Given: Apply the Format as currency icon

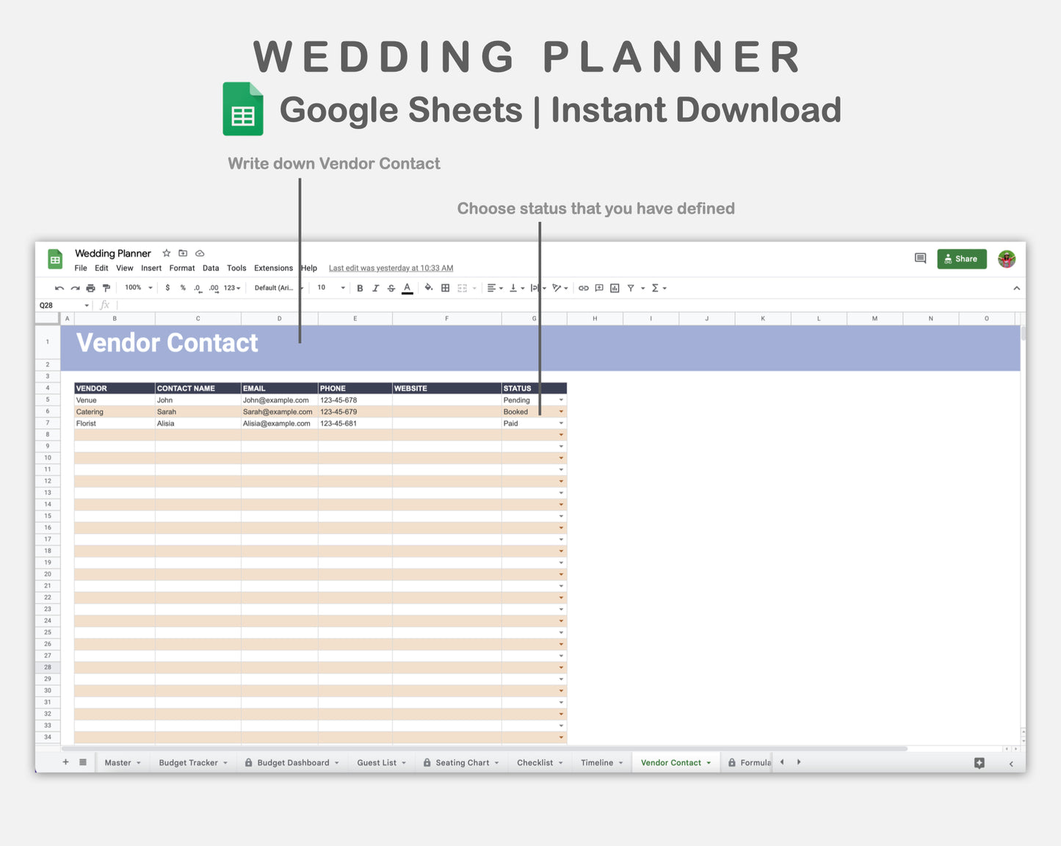Looking at the screenshot, I should pyautogui.click(x=166, y=287).
